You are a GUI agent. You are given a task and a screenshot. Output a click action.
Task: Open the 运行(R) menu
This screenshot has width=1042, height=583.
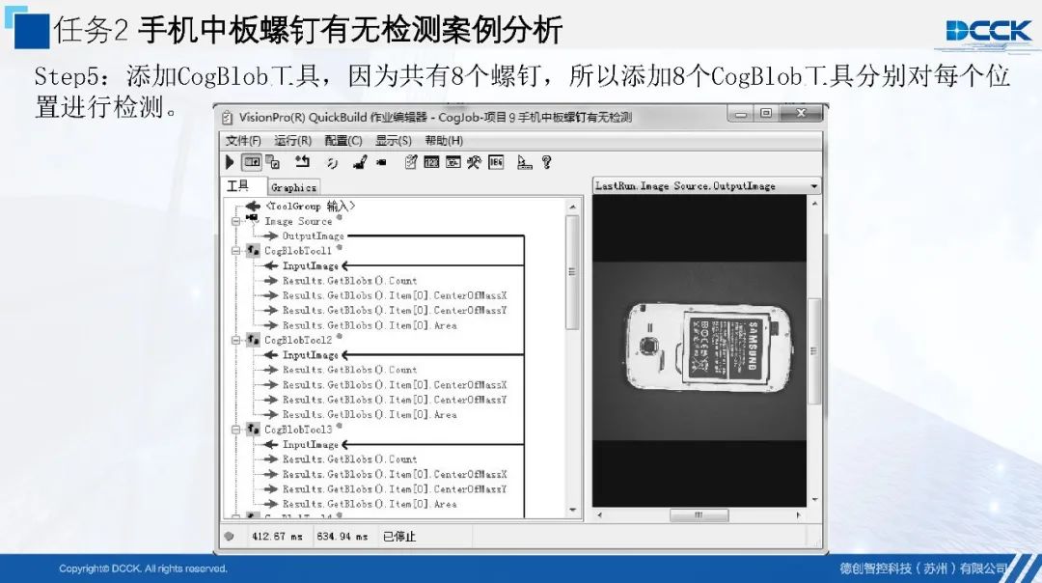pos(293,140)
